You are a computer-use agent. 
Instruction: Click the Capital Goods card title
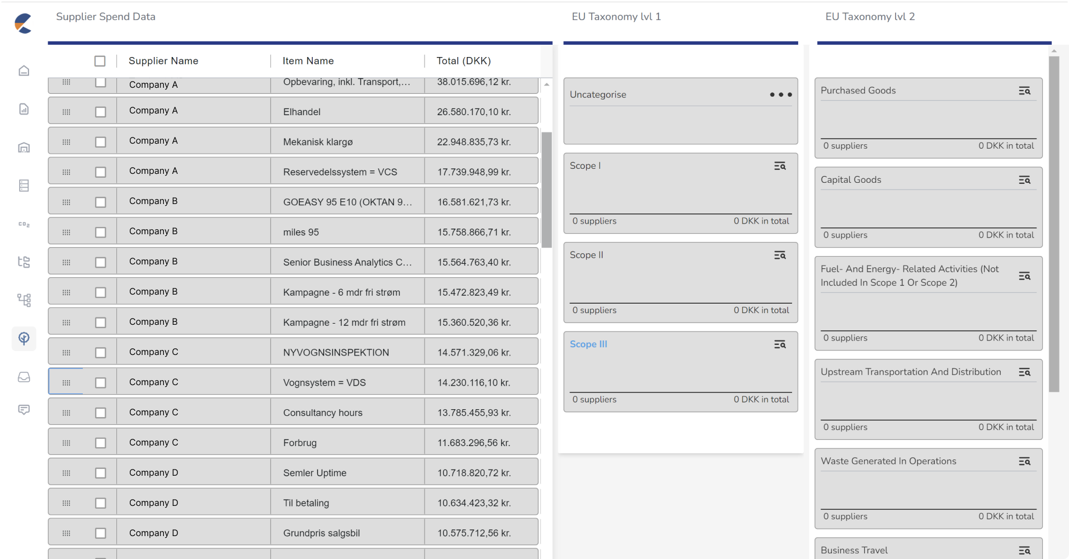tap(851, 180)
